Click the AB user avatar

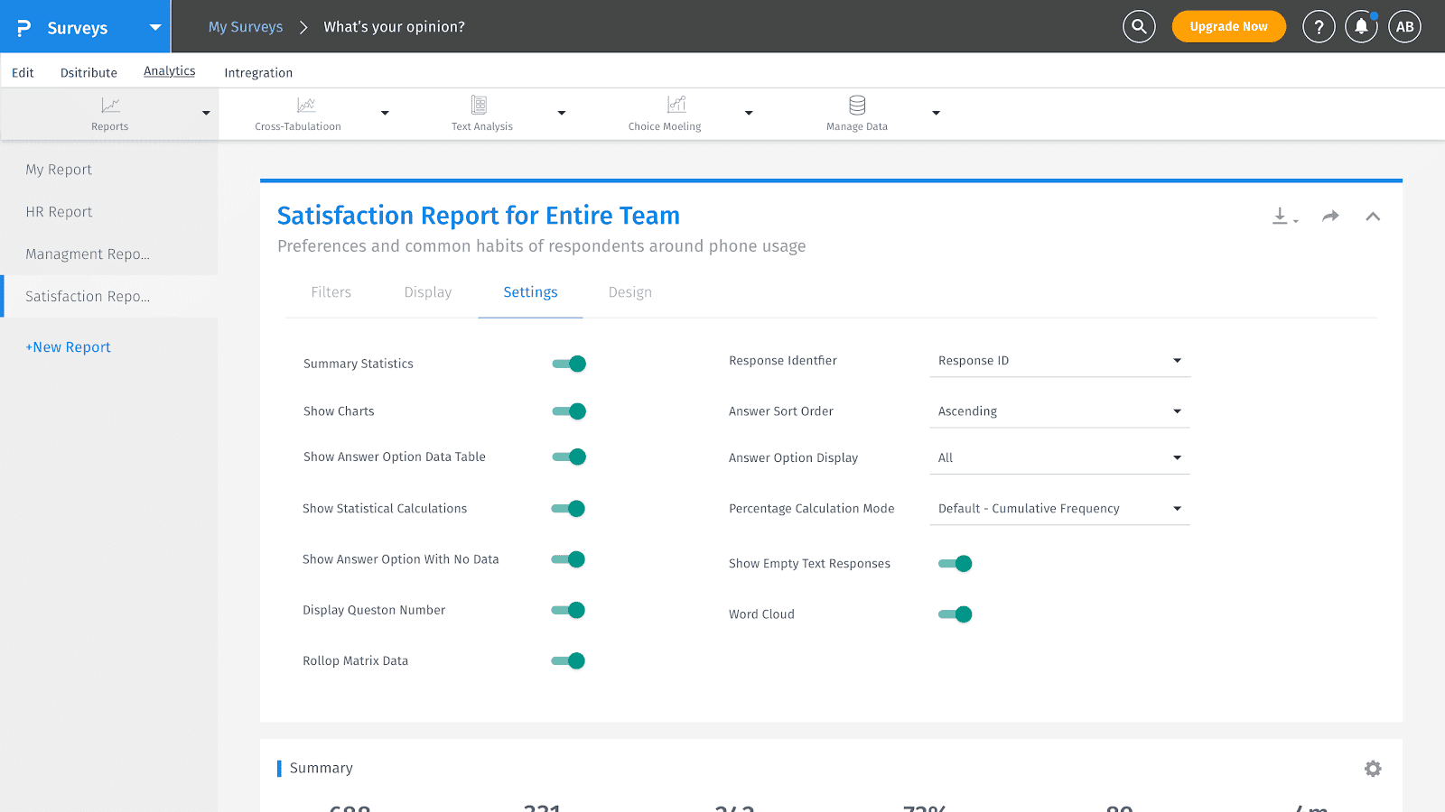click(1404, 27)
